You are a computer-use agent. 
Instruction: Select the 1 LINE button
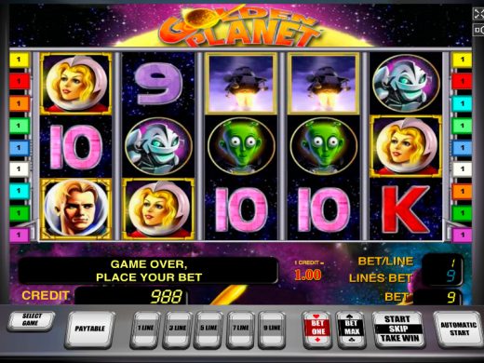[145, 329]
